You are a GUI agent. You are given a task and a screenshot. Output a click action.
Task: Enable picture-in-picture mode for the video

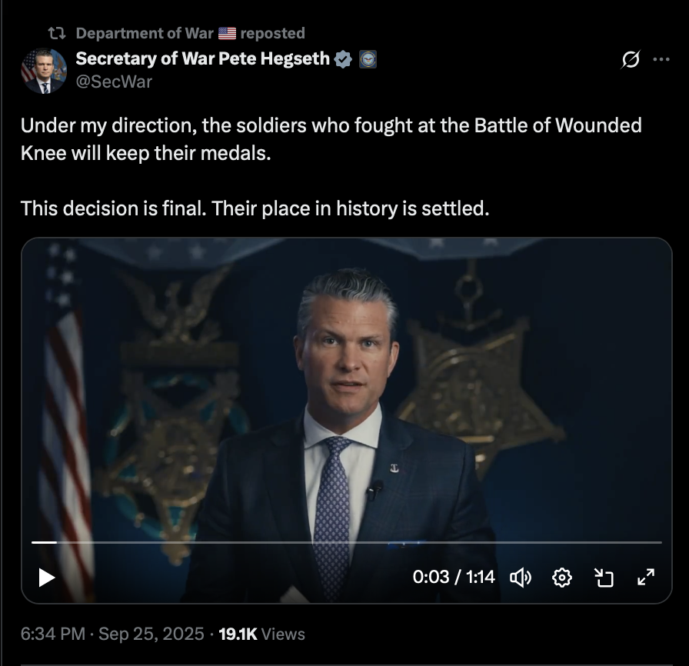[x=604, y=577]
